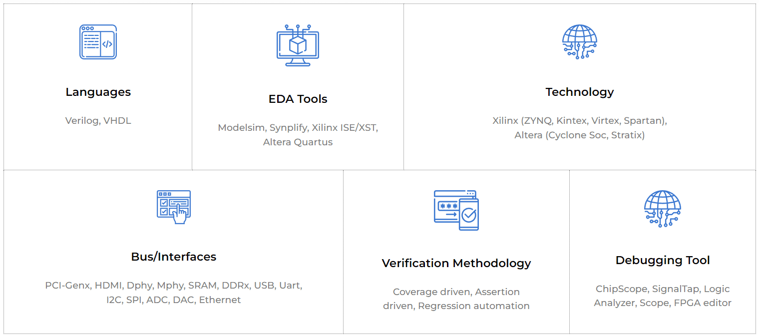This screenshot has width=759, height=336.
Task: Click the code editor icon above Languages
Action: (98, 42)
